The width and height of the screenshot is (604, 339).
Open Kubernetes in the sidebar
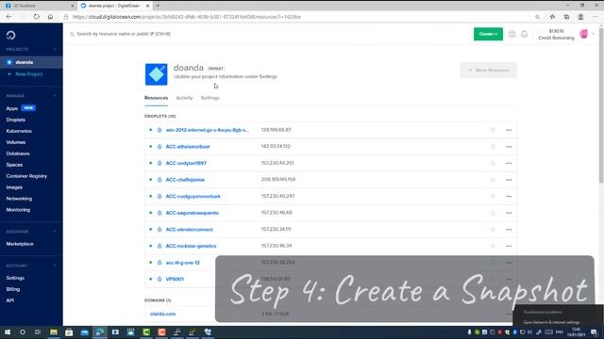[x=19, y=131]
